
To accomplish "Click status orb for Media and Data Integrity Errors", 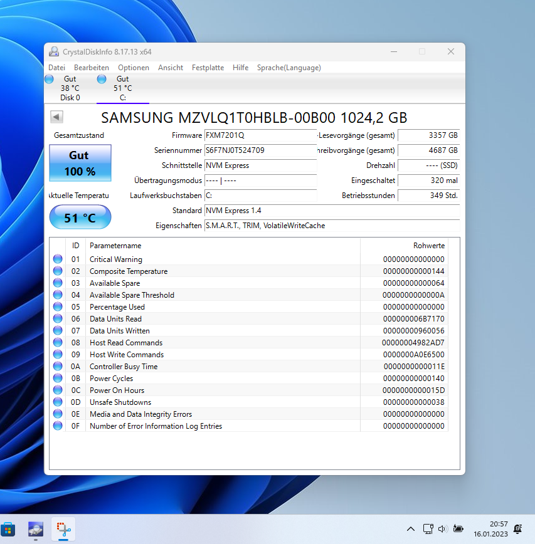I will click(x=58, y=414).
